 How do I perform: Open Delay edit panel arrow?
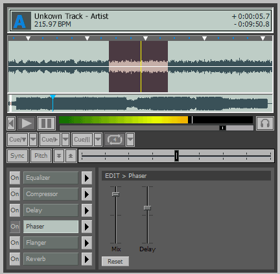coord(87,210)
